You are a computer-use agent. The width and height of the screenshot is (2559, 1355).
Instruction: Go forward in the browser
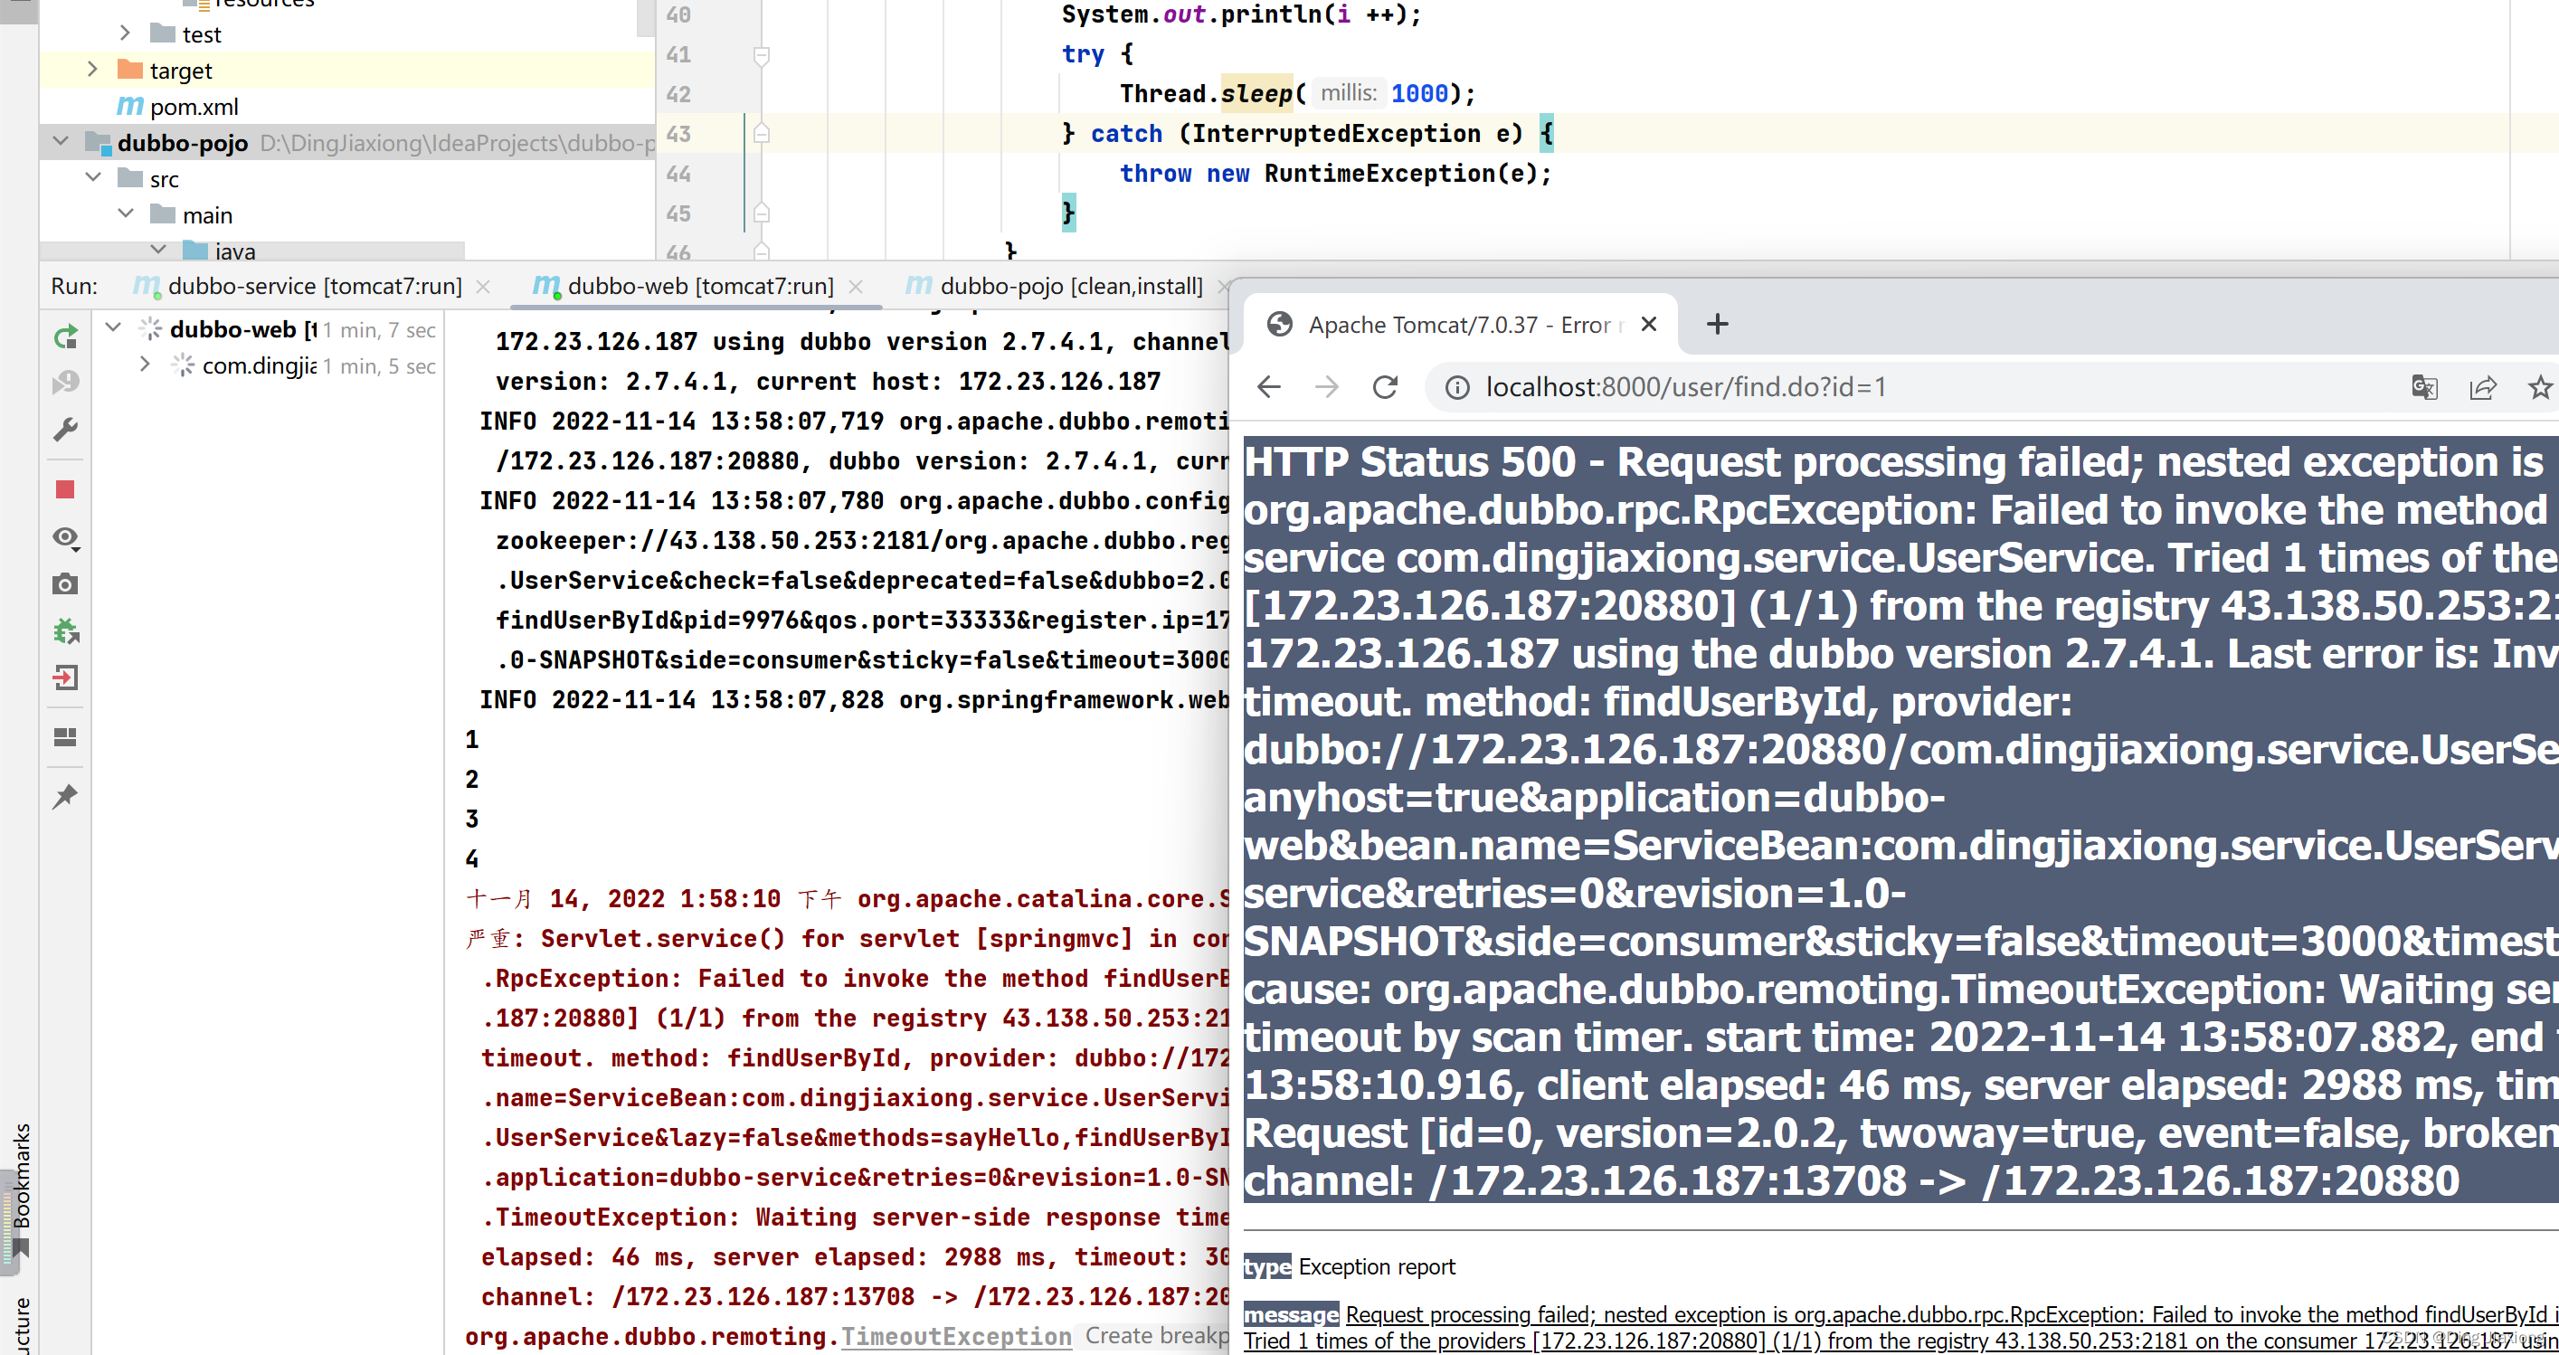(1327, 386)
